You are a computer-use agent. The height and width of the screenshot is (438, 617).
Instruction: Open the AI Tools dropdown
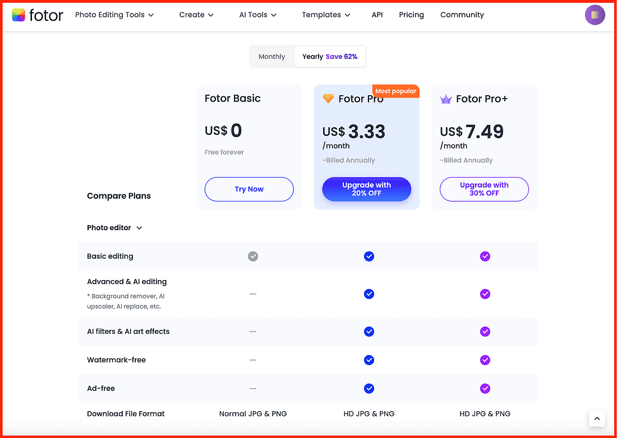258,15
